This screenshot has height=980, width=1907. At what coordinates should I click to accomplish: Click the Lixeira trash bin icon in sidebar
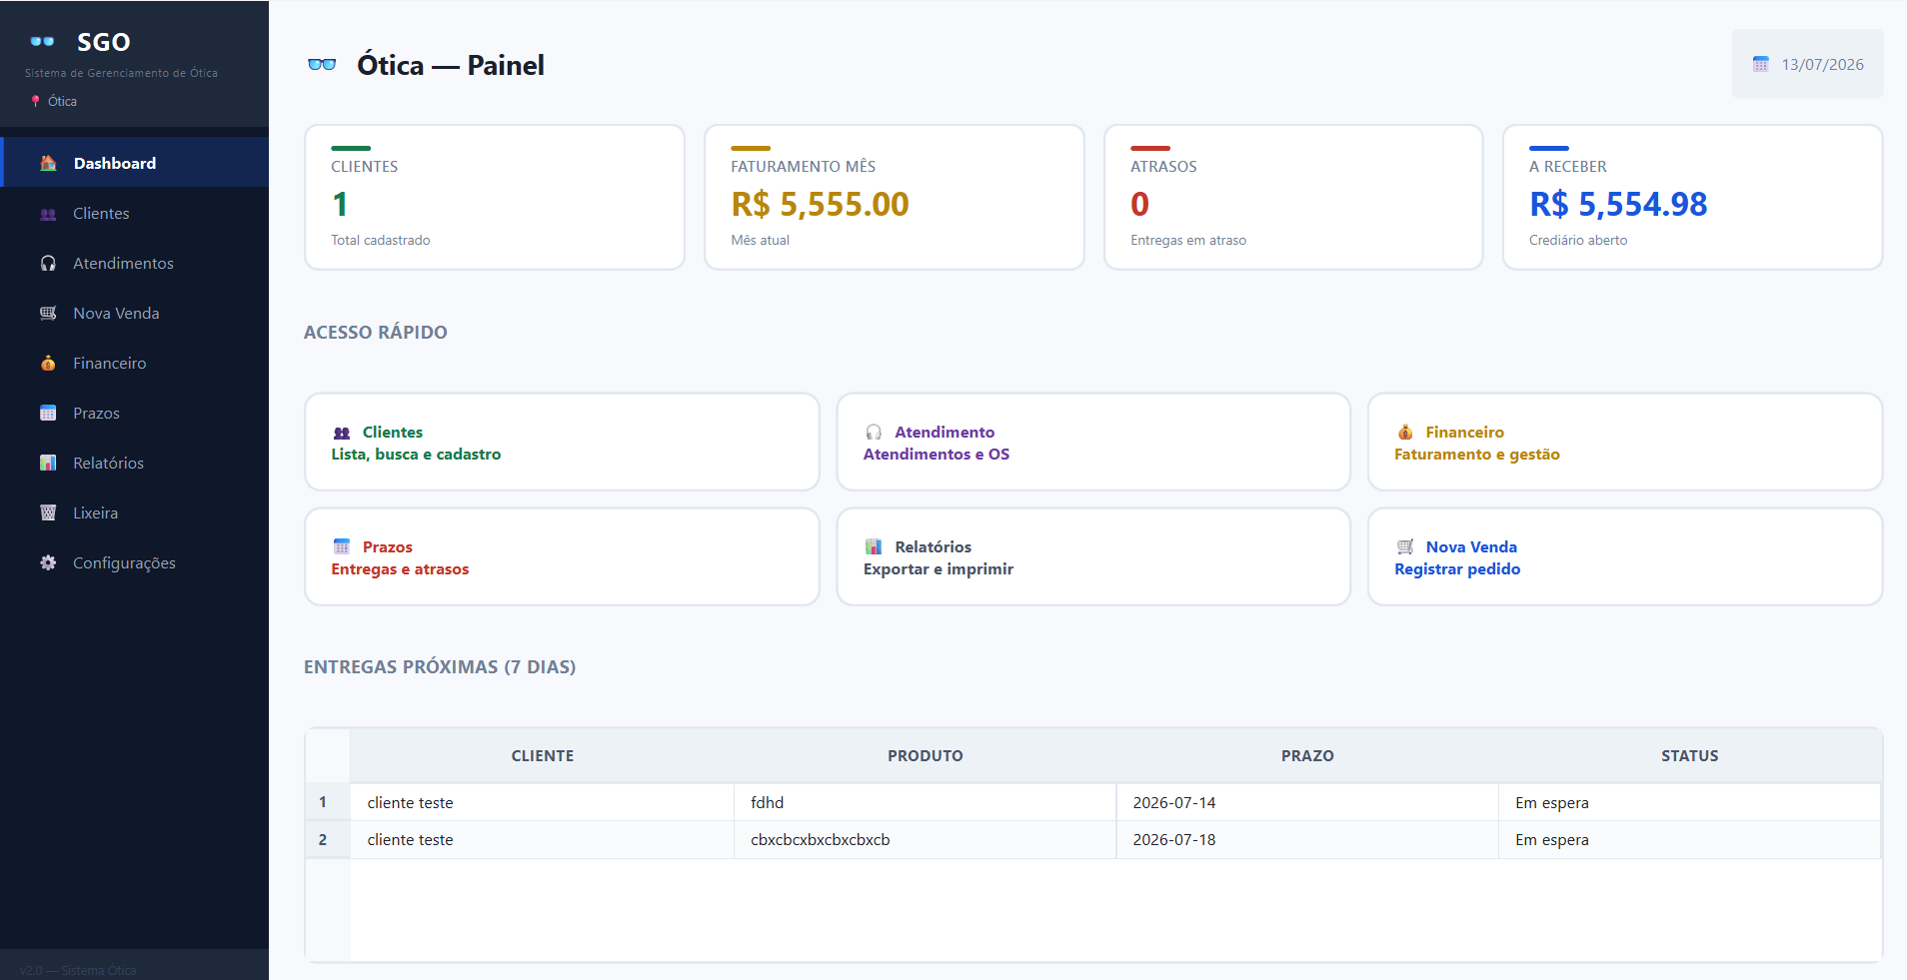(48, 513)
